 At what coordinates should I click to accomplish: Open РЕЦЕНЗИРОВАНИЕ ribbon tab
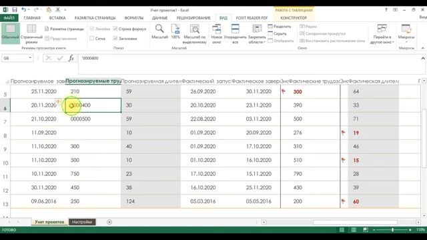coord(193,18)
